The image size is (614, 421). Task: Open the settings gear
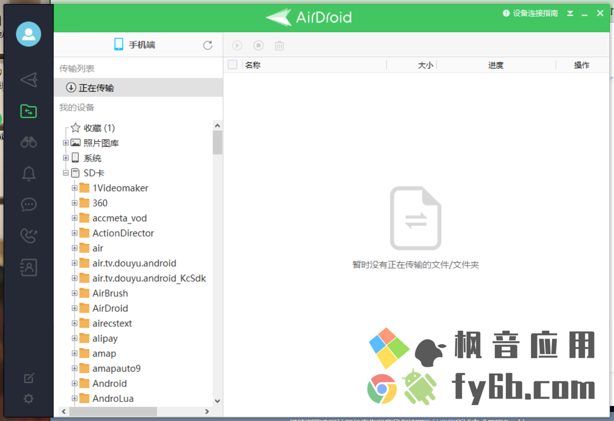(29, 399)
